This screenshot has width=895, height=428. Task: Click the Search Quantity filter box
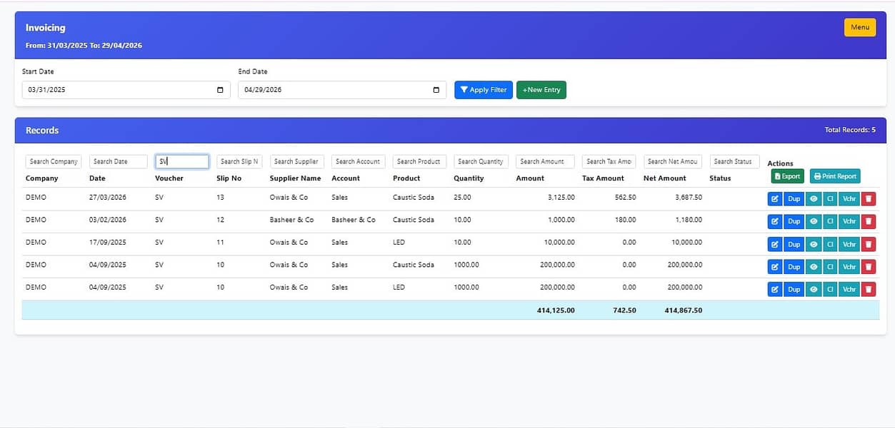click(x=481, y=162)
